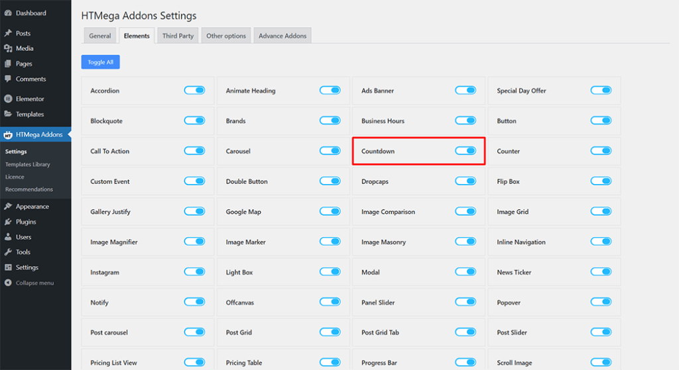Open the Templates Library submenu item
Image resolution: width=679 pixels, height=370 pixels.
click(x=28, y=164)
